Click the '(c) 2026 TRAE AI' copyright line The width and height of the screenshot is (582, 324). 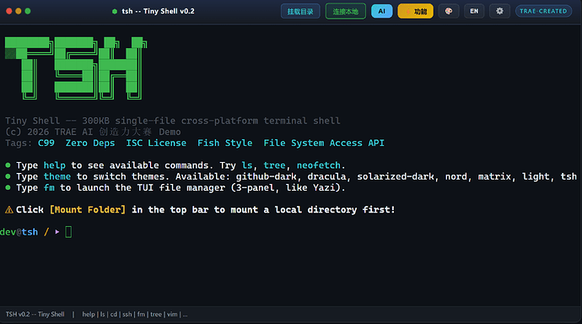[93, 132]
